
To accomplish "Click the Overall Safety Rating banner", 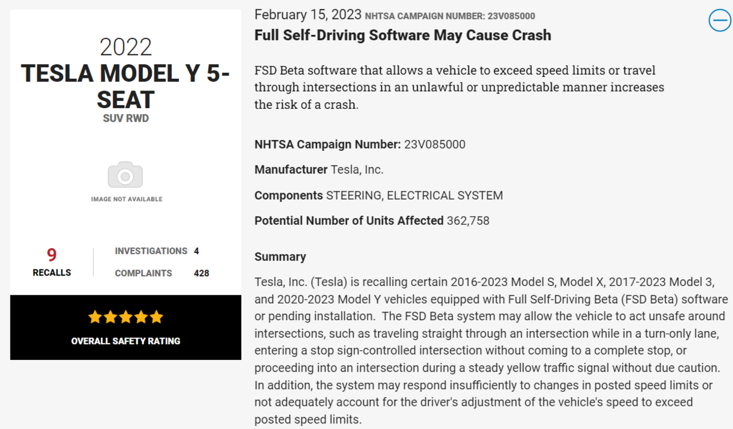I will pyautogui.click(x=126, y=328).
